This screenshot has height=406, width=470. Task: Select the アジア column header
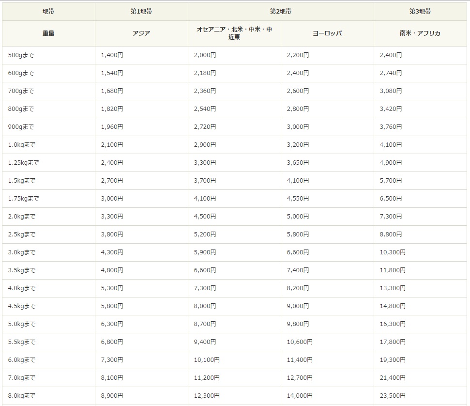click(x=141, y=33)
